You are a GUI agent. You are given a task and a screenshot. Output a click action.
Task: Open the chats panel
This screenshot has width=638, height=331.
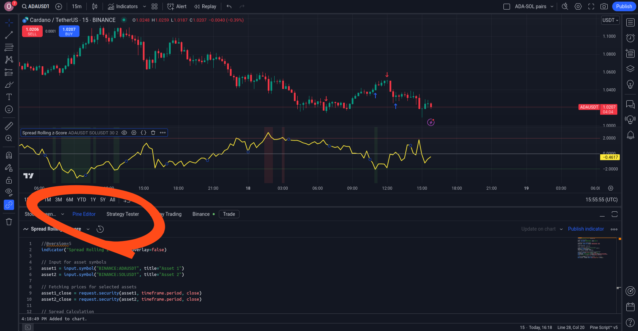pyautogui.click(x=630, y=104)
